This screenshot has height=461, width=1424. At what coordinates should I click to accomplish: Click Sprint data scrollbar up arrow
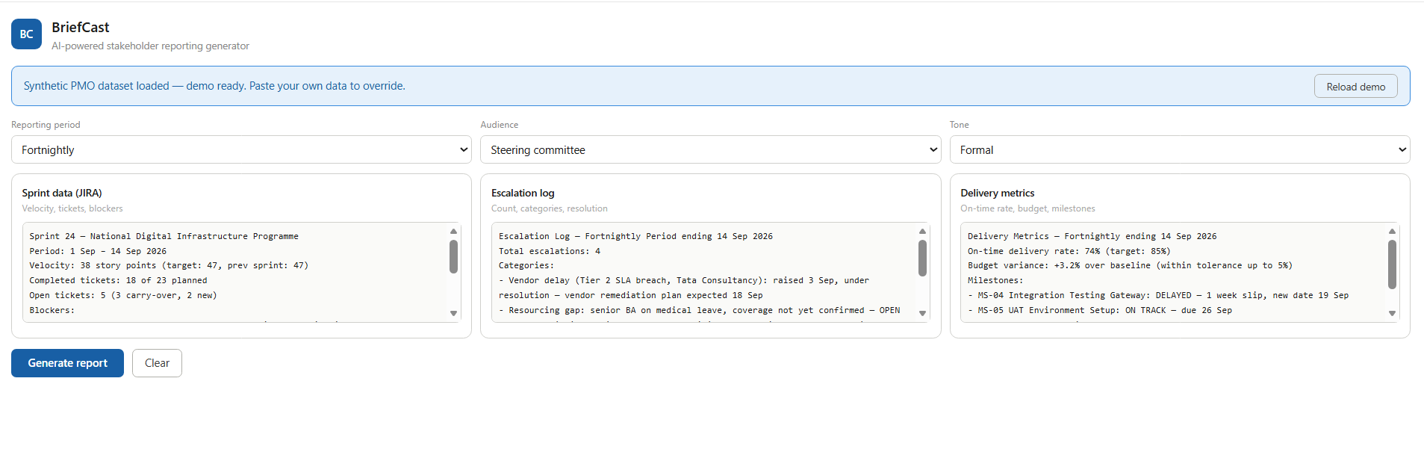[x=453, y=231]
